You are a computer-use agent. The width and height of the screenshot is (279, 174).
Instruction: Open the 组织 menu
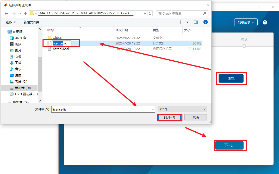(11, 22)
